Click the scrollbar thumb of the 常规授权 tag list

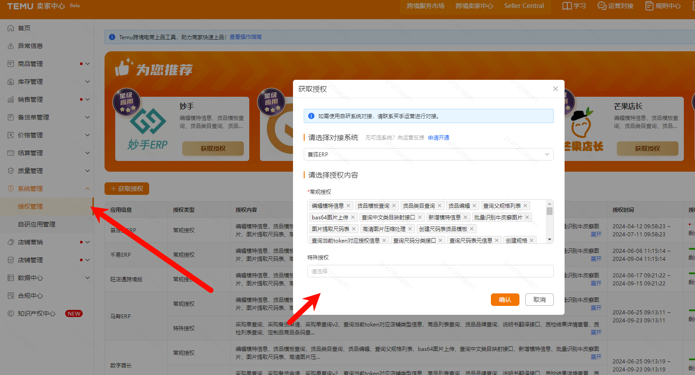coord(550,211)
